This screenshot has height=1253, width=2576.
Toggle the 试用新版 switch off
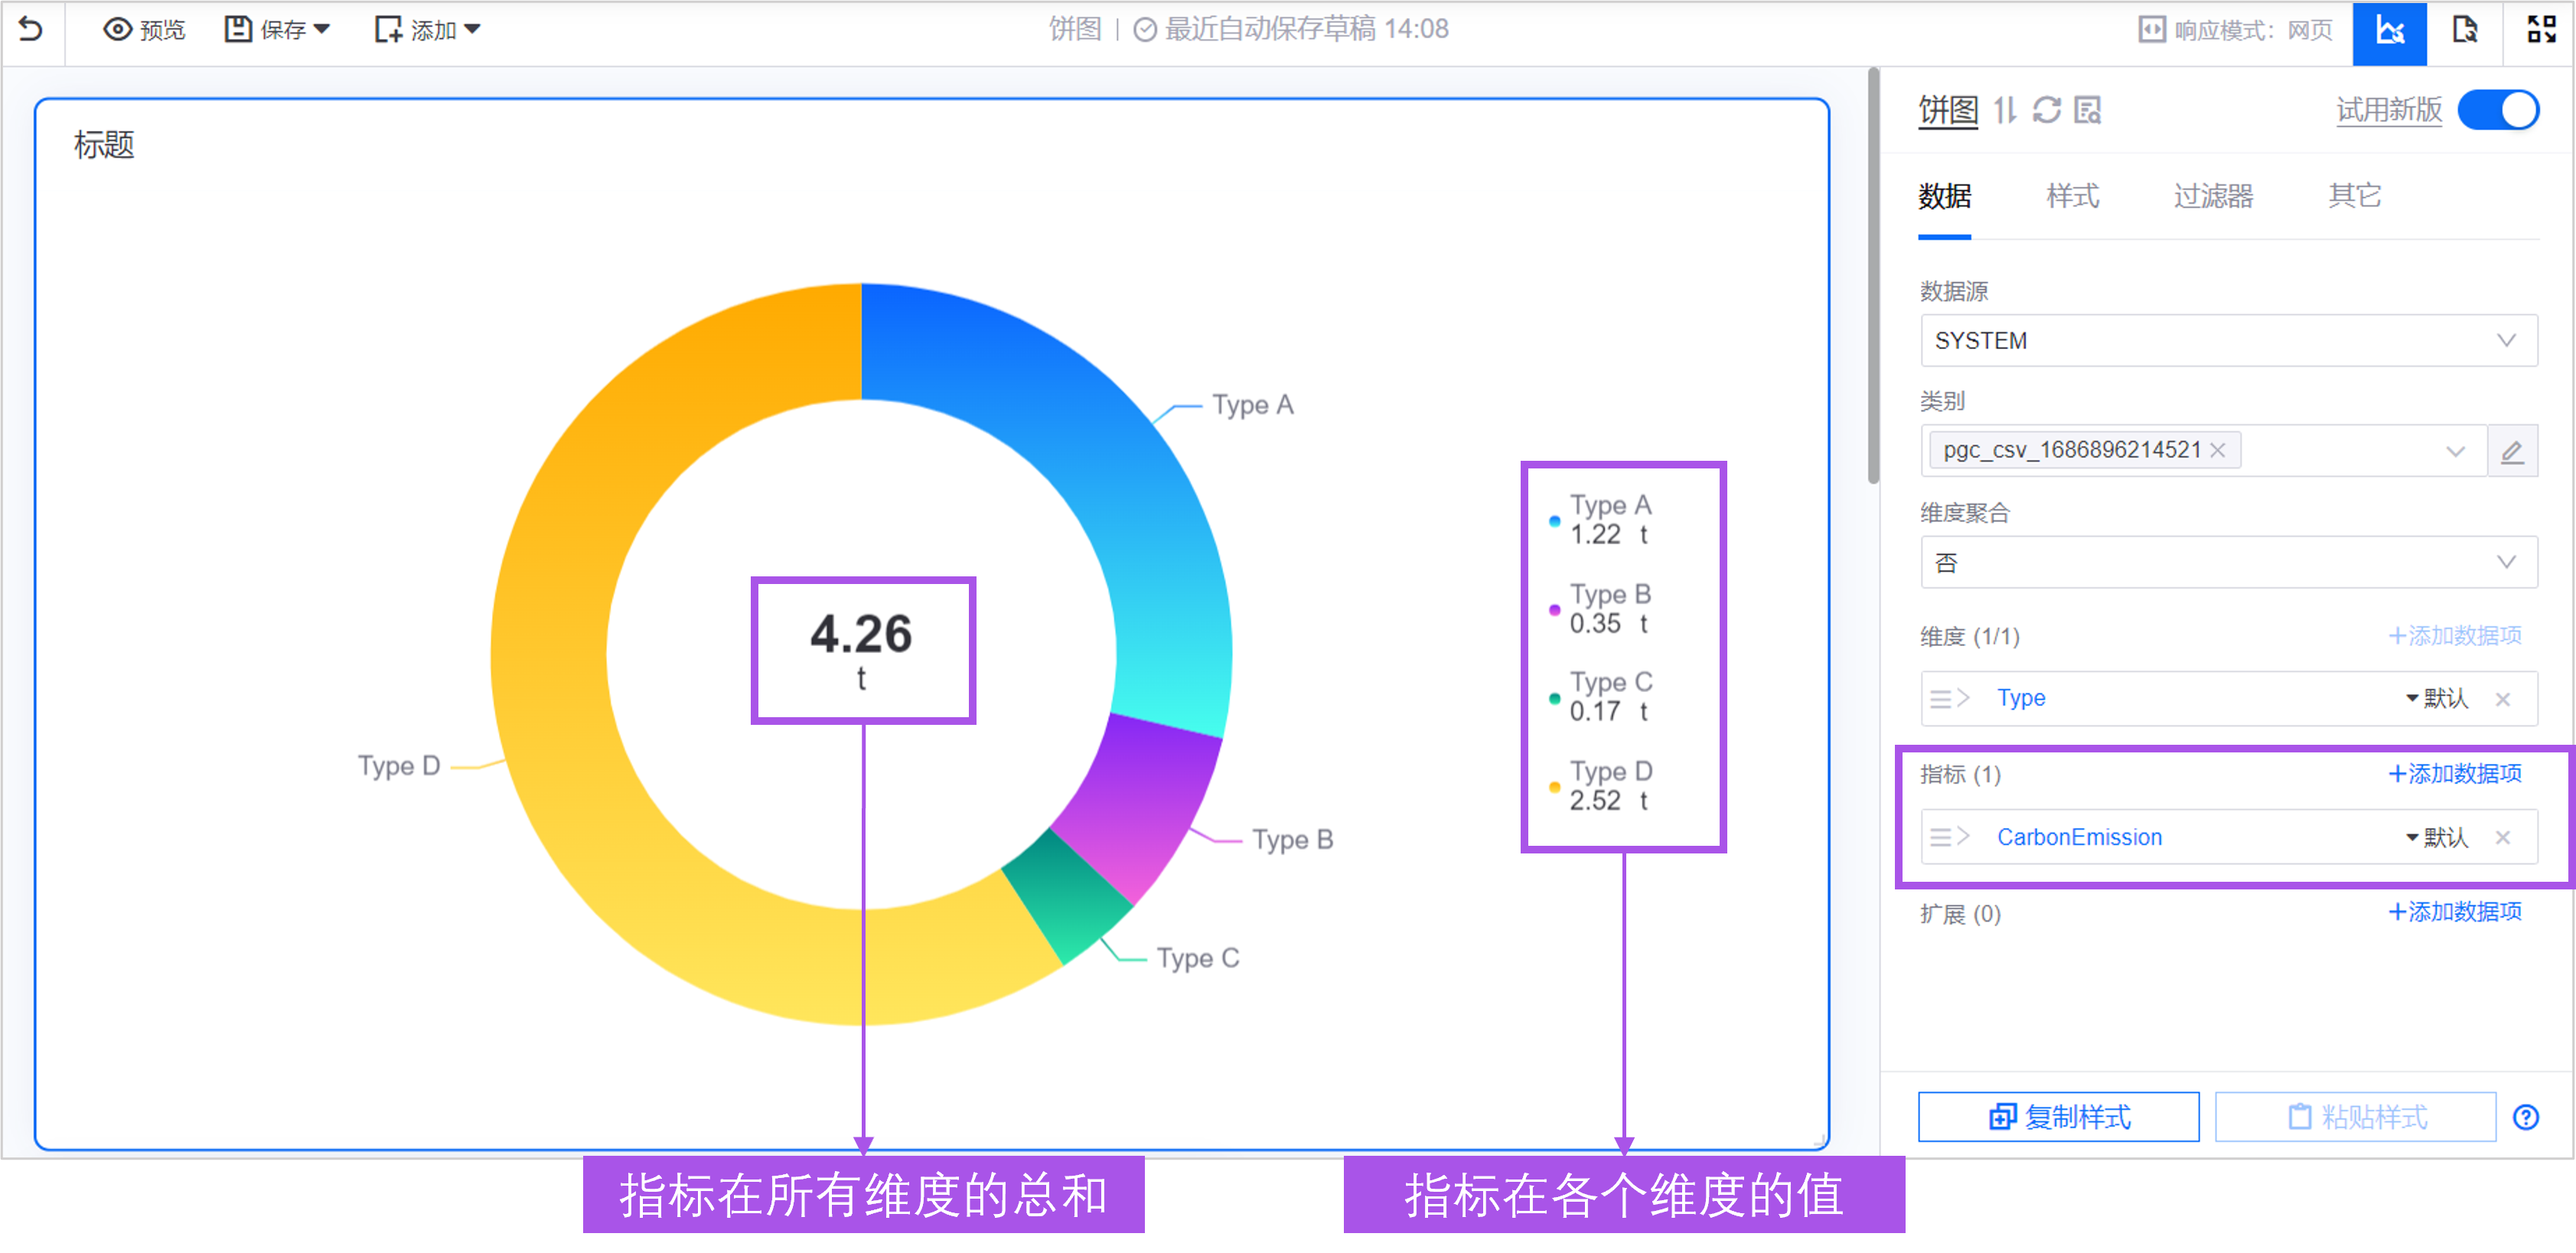click(2497, 109)
